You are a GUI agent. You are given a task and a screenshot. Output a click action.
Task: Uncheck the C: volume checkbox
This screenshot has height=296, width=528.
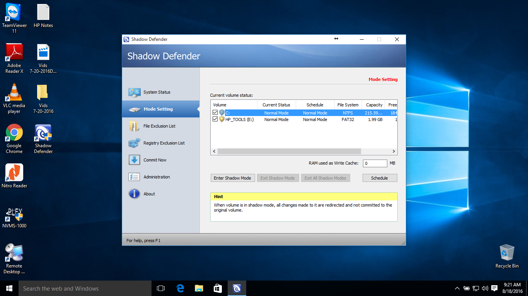point(215,113)
